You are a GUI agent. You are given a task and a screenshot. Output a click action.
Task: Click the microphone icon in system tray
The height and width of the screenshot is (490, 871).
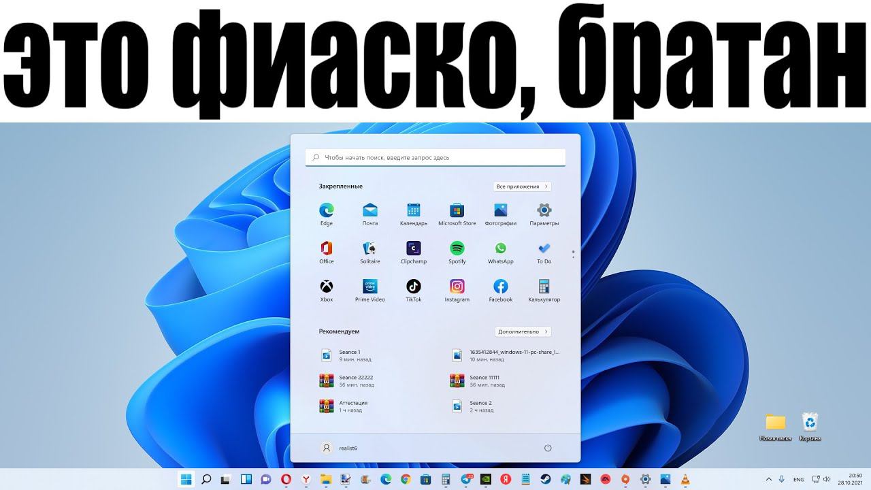[x=782, y=479]
